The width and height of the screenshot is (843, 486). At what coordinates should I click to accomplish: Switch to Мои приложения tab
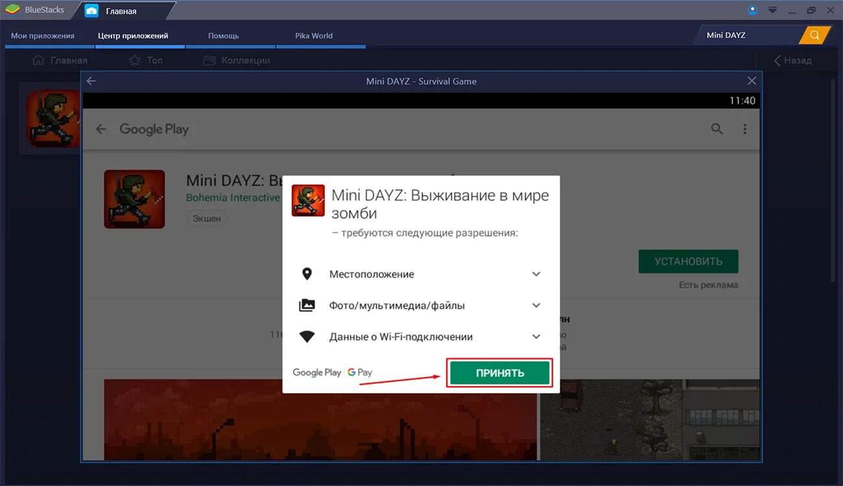pos(43,36)
